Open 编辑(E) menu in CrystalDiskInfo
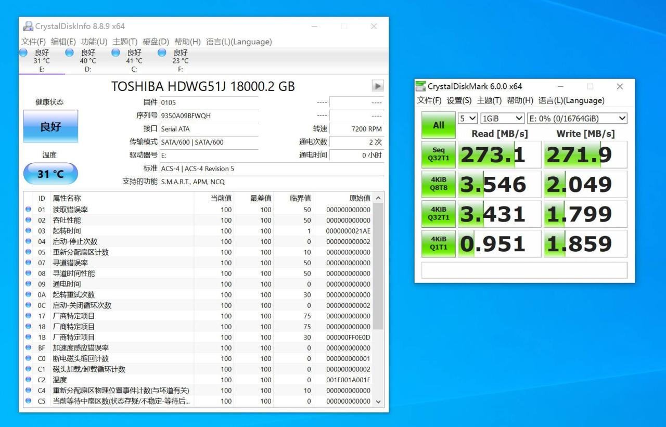 pyautogui.click(x=63, y=42)
